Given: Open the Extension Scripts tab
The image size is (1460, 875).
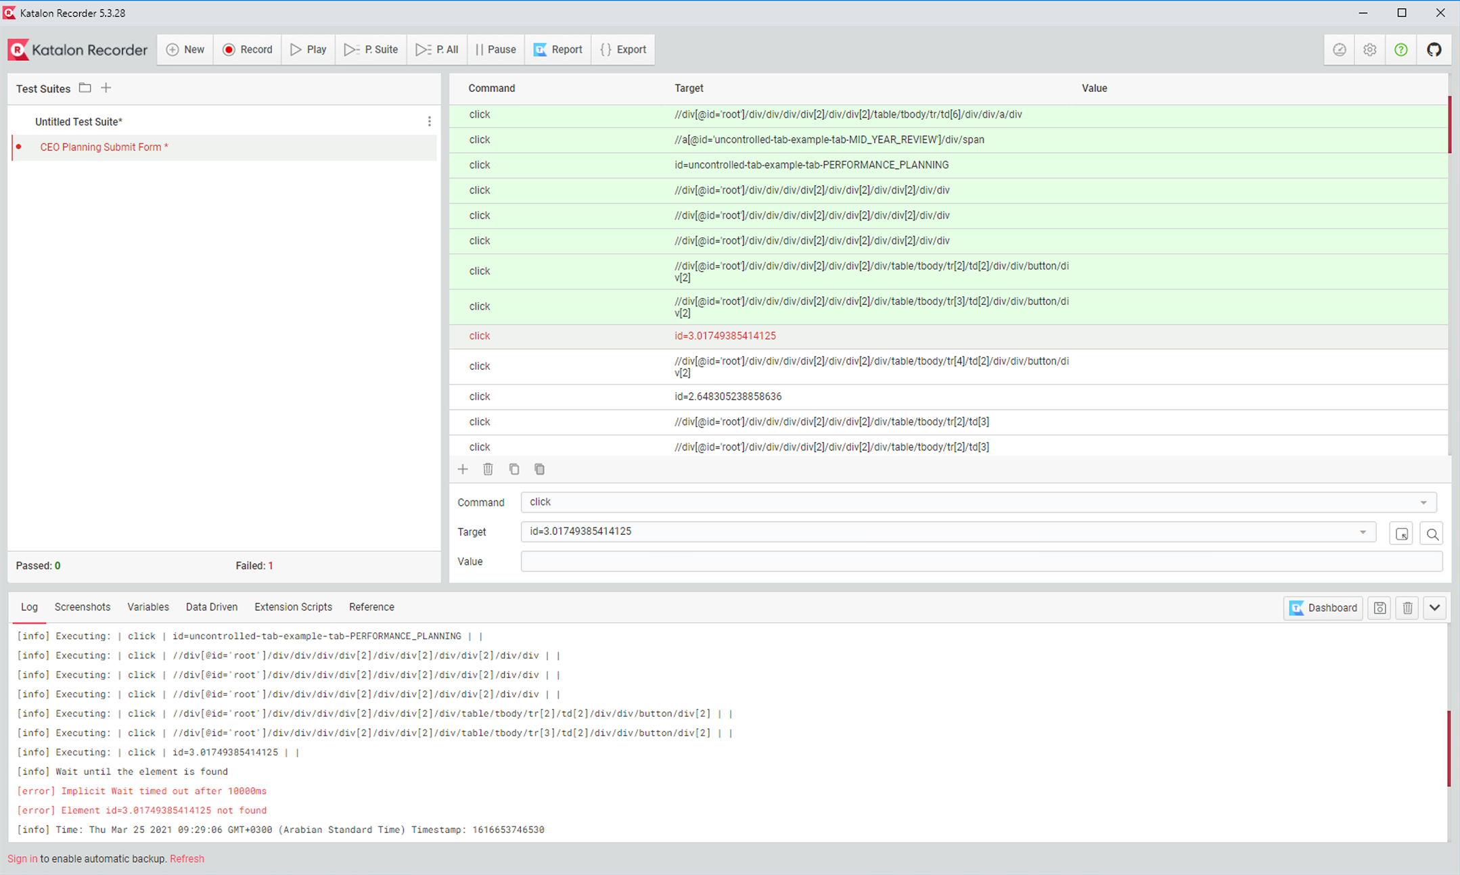Looking at the screenshot, I should (294, 607).
